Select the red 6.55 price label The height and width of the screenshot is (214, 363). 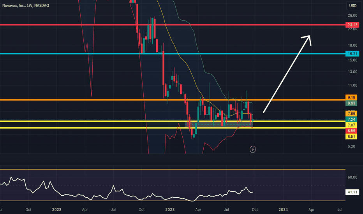tap(351, 131)
